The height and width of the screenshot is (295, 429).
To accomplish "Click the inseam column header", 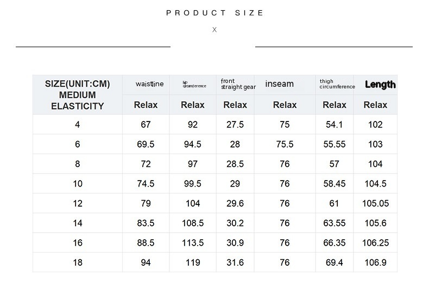I will click(280, 84).
